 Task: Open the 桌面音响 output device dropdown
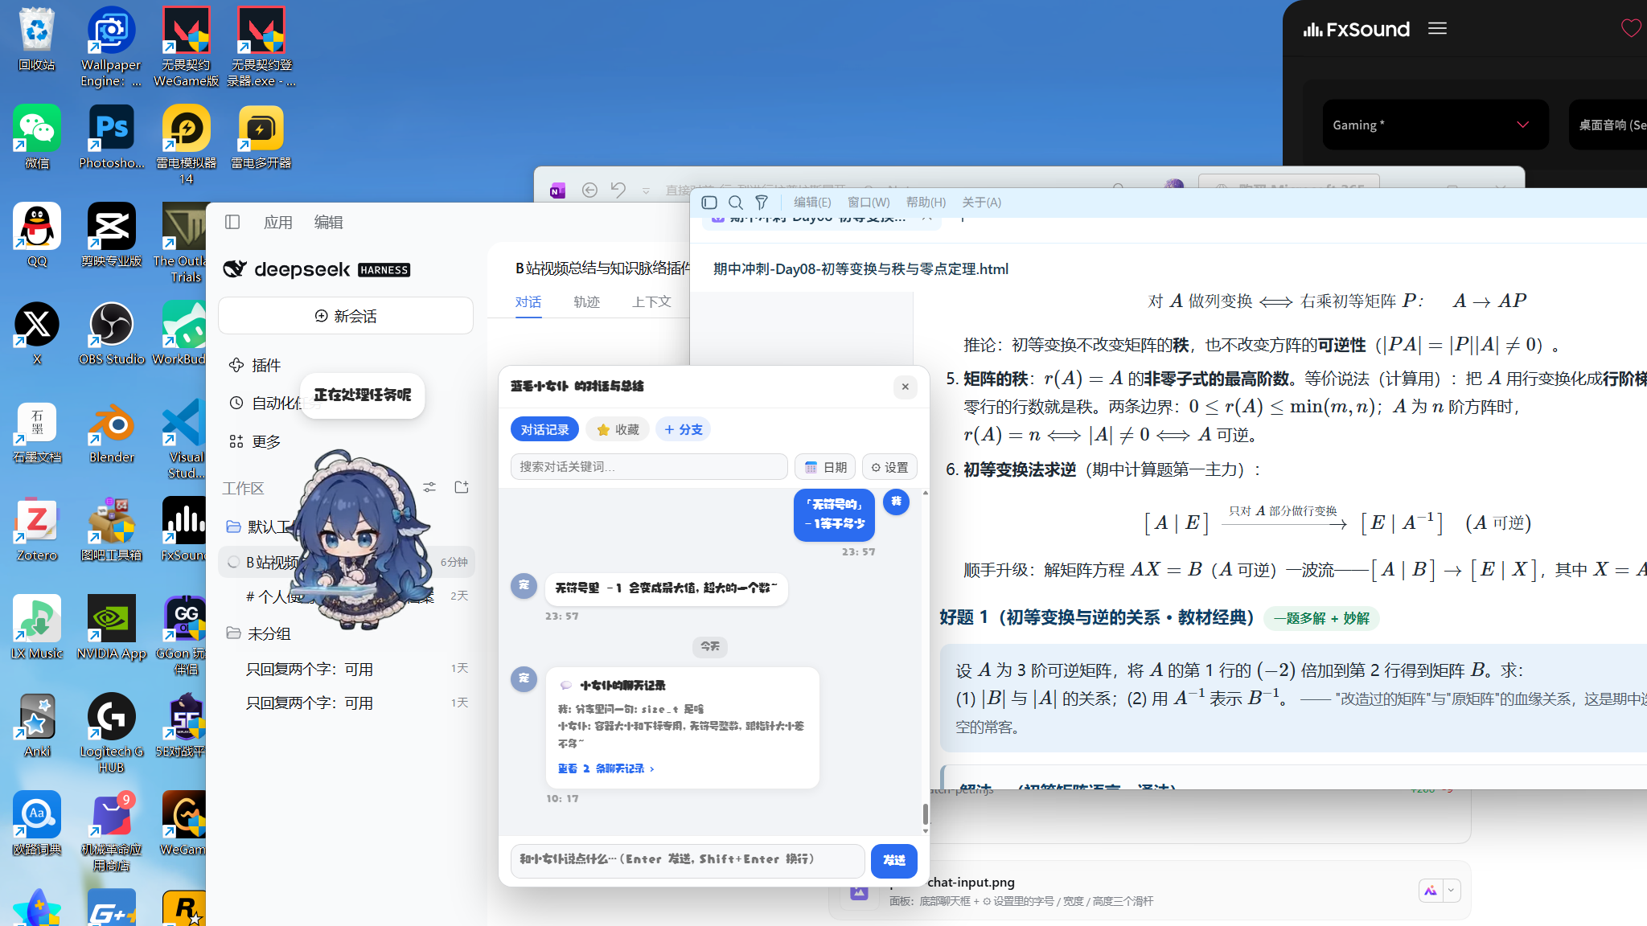click(1608, 125)
